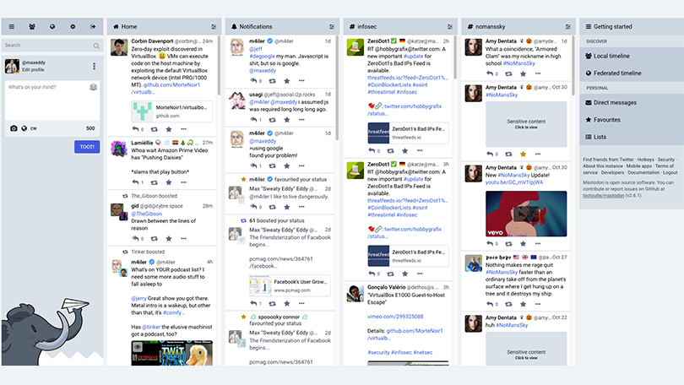Favourite m4iler's #degoogle notification
Image resolution: width=684 pixels, height=385 pixels.
[286, 81]
